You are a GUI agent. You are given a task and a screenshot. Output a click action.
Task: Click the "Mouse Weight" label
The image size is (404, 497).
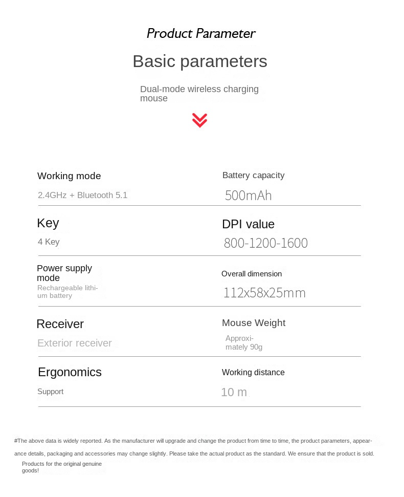[x=253, y=323]
